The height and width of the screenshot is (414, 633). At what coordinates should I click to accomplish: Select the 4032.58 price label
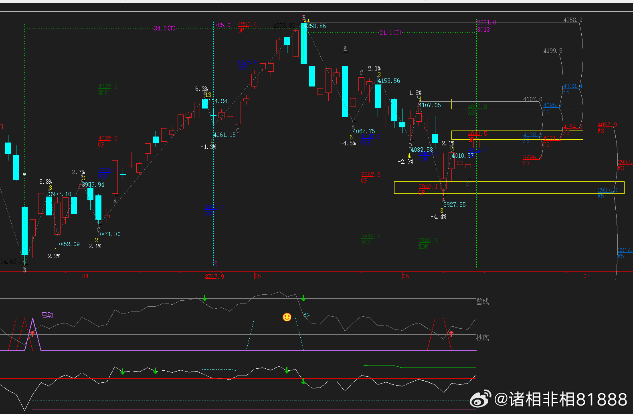(x=422, y=150)
